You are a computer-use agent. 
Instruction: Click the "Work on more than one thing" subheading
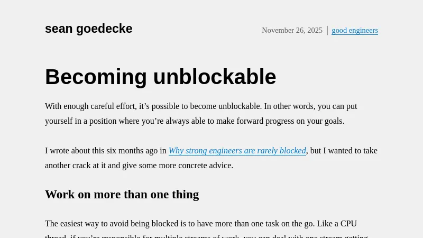pyautogui.click(x=122, y=194)
